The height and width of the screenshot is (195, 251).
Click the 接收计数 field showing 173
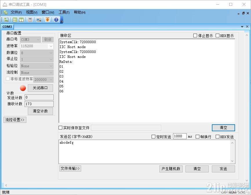(39, 104)
